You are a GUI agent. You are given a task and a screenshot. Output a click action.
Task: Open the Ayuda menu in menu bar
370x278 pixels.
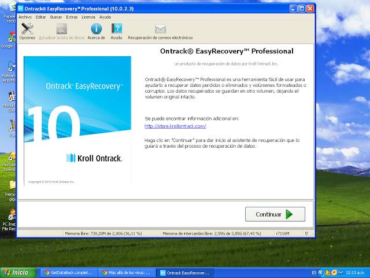click(105, 17)
